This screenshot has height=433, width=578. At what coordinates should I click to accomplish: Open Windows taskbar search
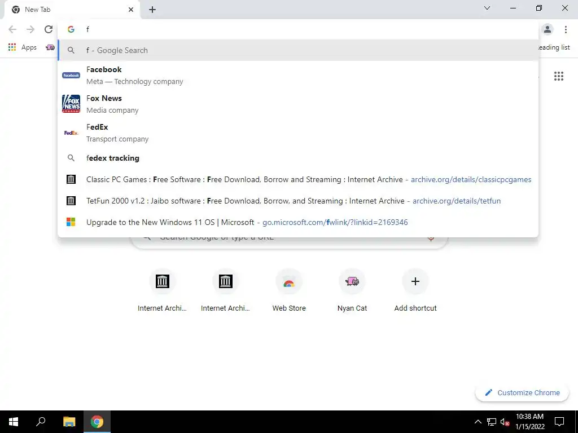(41, 422)
